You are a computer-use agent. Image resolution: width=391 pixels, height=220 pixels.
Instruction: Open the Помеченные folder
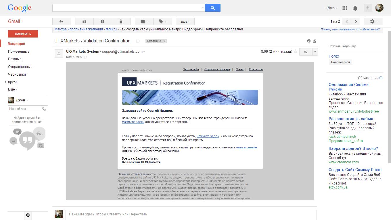point(19,52)
